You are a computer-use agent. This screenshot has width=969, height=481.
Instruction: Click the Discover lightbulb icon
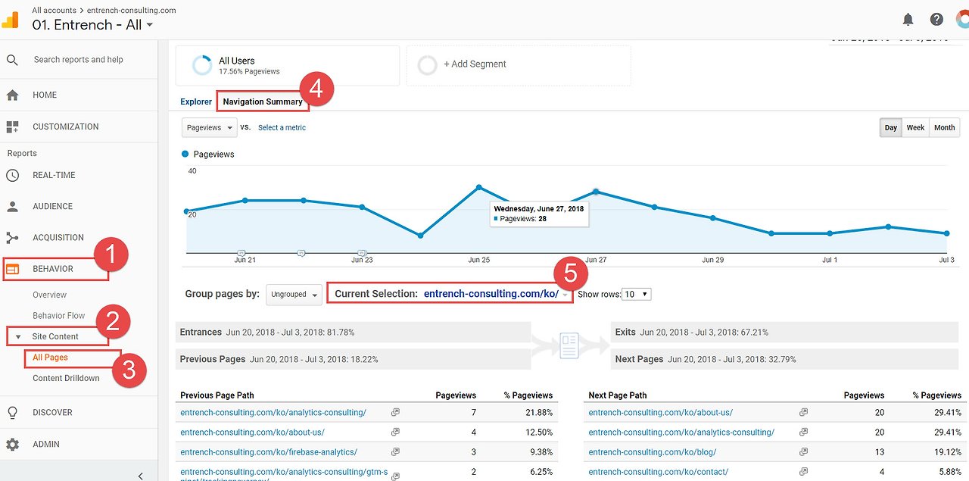coord(12,413)
